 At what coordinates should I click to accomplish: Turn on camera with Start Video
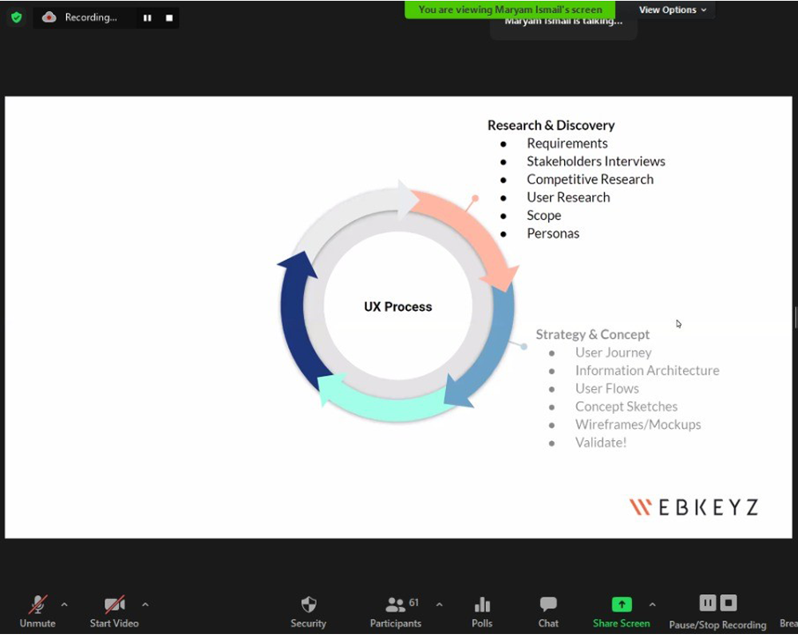pos(114,611)
